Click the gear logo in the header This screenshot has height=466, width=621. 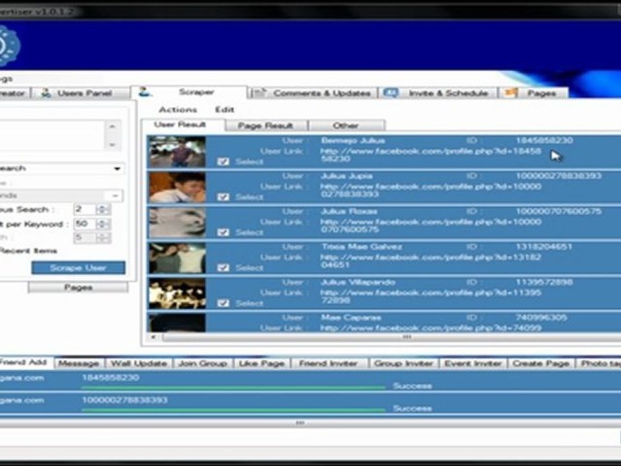tap(7, 46)
